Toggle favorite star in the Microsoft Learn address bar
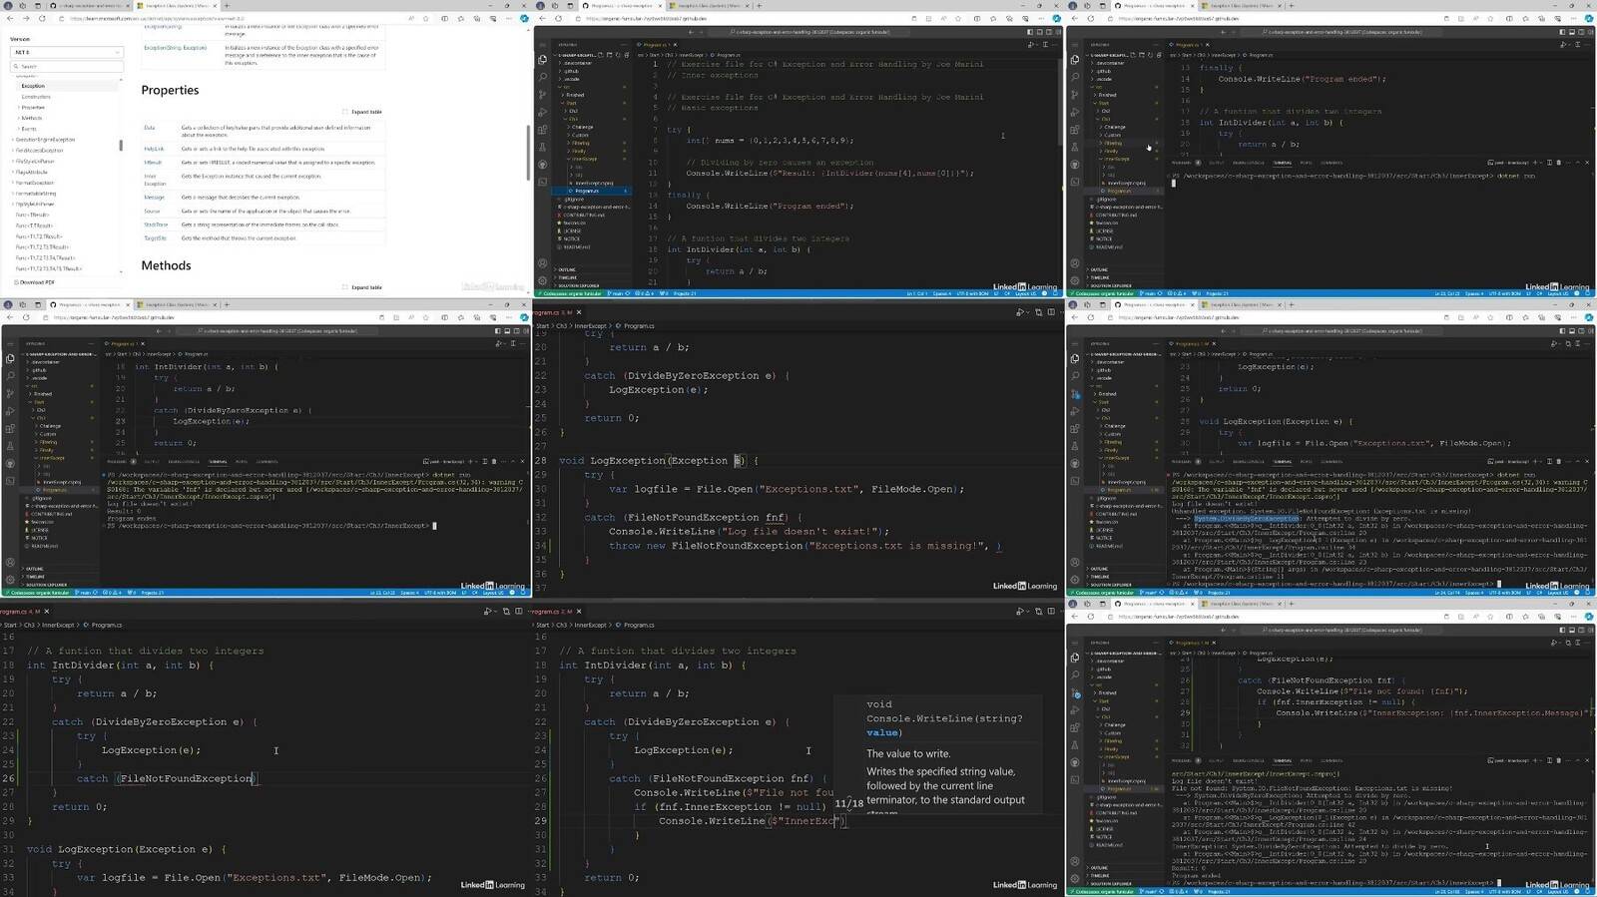This screenshot has width=1597, height=897. click(425, 18)
